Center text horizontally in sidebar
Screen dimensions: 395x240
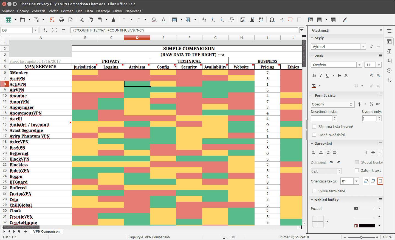pos(321,152)
